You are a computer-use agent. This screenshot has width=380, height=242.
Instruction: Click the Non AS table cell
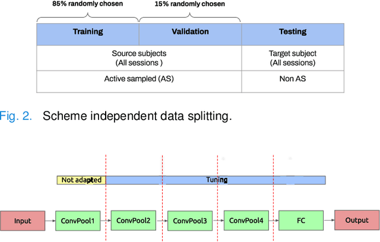point(292,78)
